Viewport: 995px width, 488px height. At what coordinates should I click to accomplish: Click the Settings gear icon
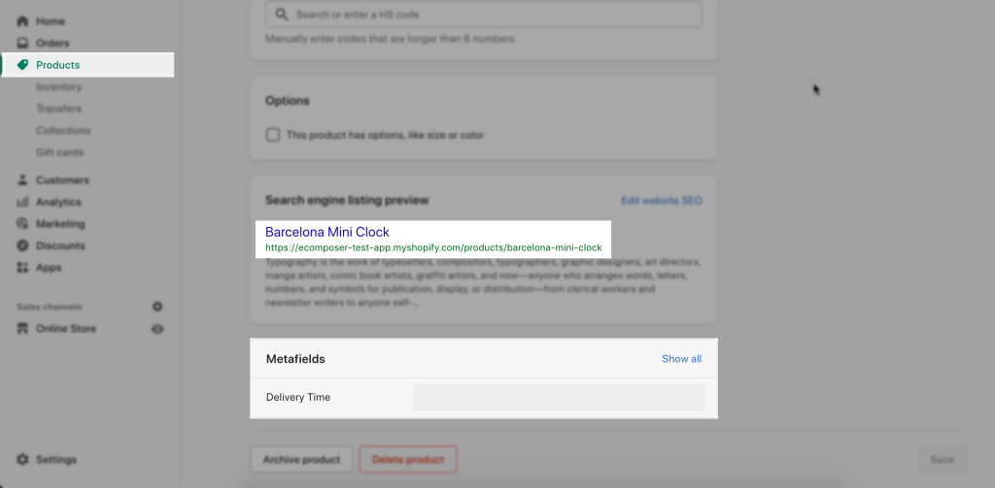[x=22, y=460]
